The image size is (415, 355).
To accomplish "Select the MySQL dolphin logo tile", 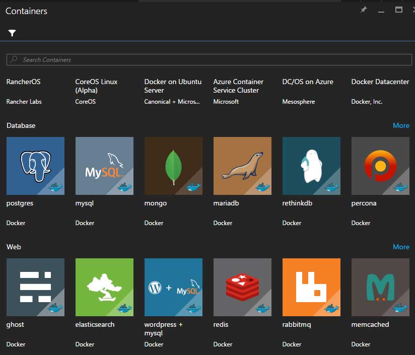I will (x=104, y=166).
